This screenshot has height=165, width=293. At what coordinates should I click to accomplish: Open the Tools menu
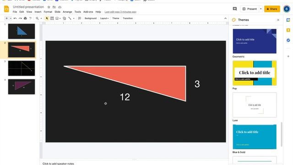pos(78,12)
